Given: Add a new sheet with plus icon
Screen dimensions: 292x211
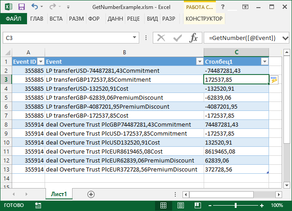Looking at the screenshot, I should [91, 194].
